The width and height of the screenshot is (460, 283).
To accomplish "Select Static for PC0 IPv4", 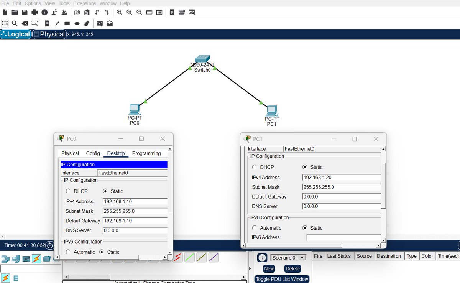I will (x=105, y=191).
